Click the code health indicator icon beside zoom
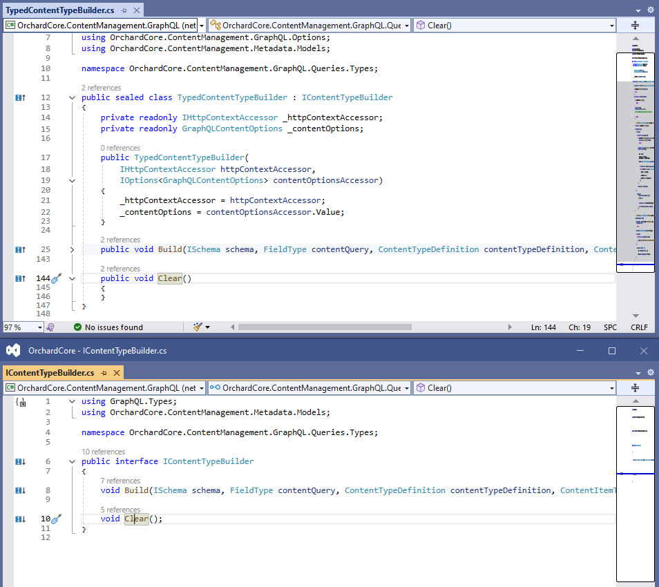The image size is (659, 587). point(50,327)
